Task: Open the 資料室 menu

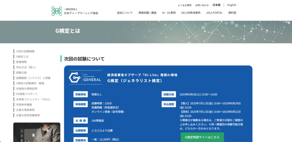Action: coord(232,13)
